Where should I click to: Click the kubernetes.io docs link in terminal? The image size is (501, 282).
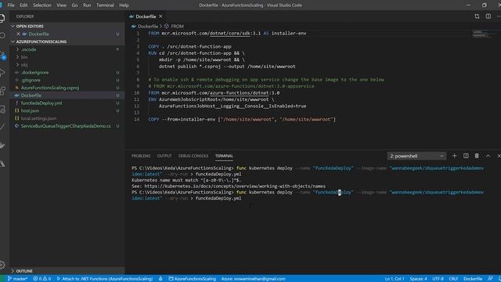[x=235, y=186]
